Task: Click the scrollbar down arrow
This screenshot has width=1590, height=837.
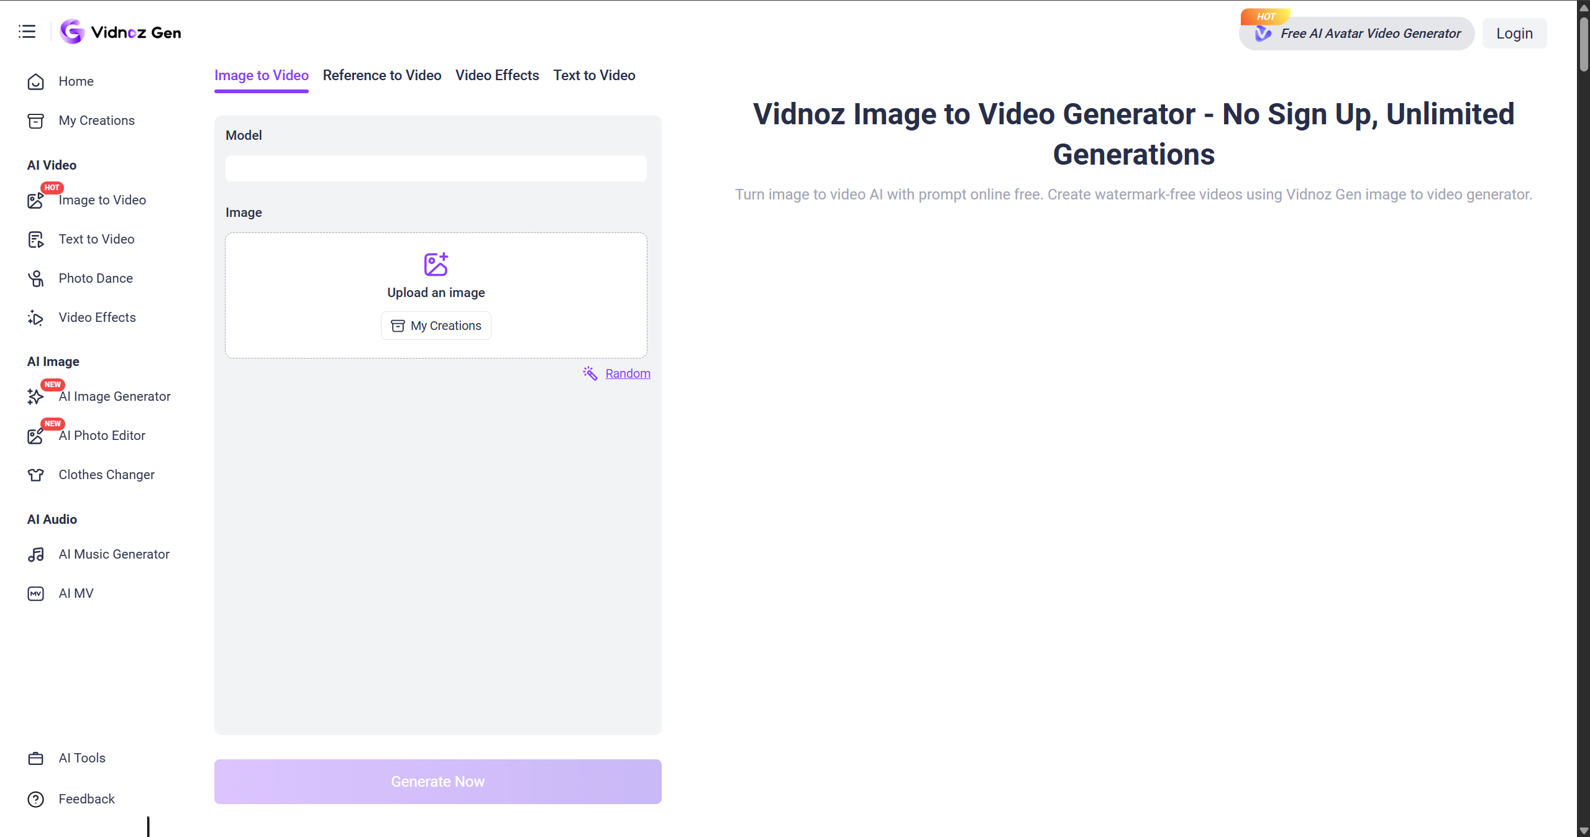Action: [1584, 831]
